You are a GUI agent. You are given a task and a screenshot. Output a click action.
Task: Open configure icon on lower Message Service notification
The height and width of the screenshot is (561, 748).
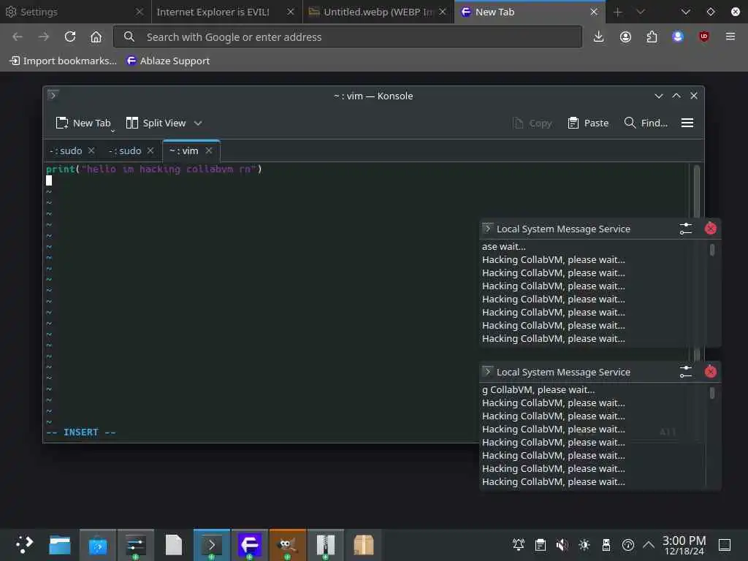(x=686, y=372)
